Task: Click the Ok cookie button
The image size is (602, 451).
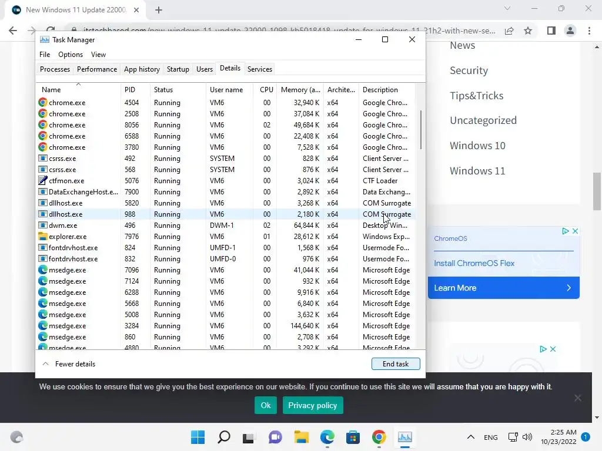Action: [266, 405]
